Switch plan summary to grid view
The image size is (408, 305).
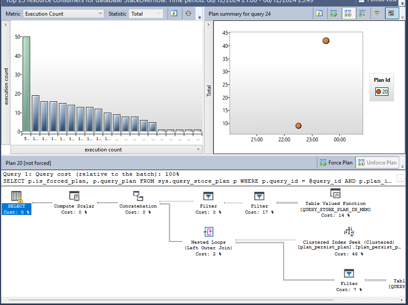(x=377, y=13)
